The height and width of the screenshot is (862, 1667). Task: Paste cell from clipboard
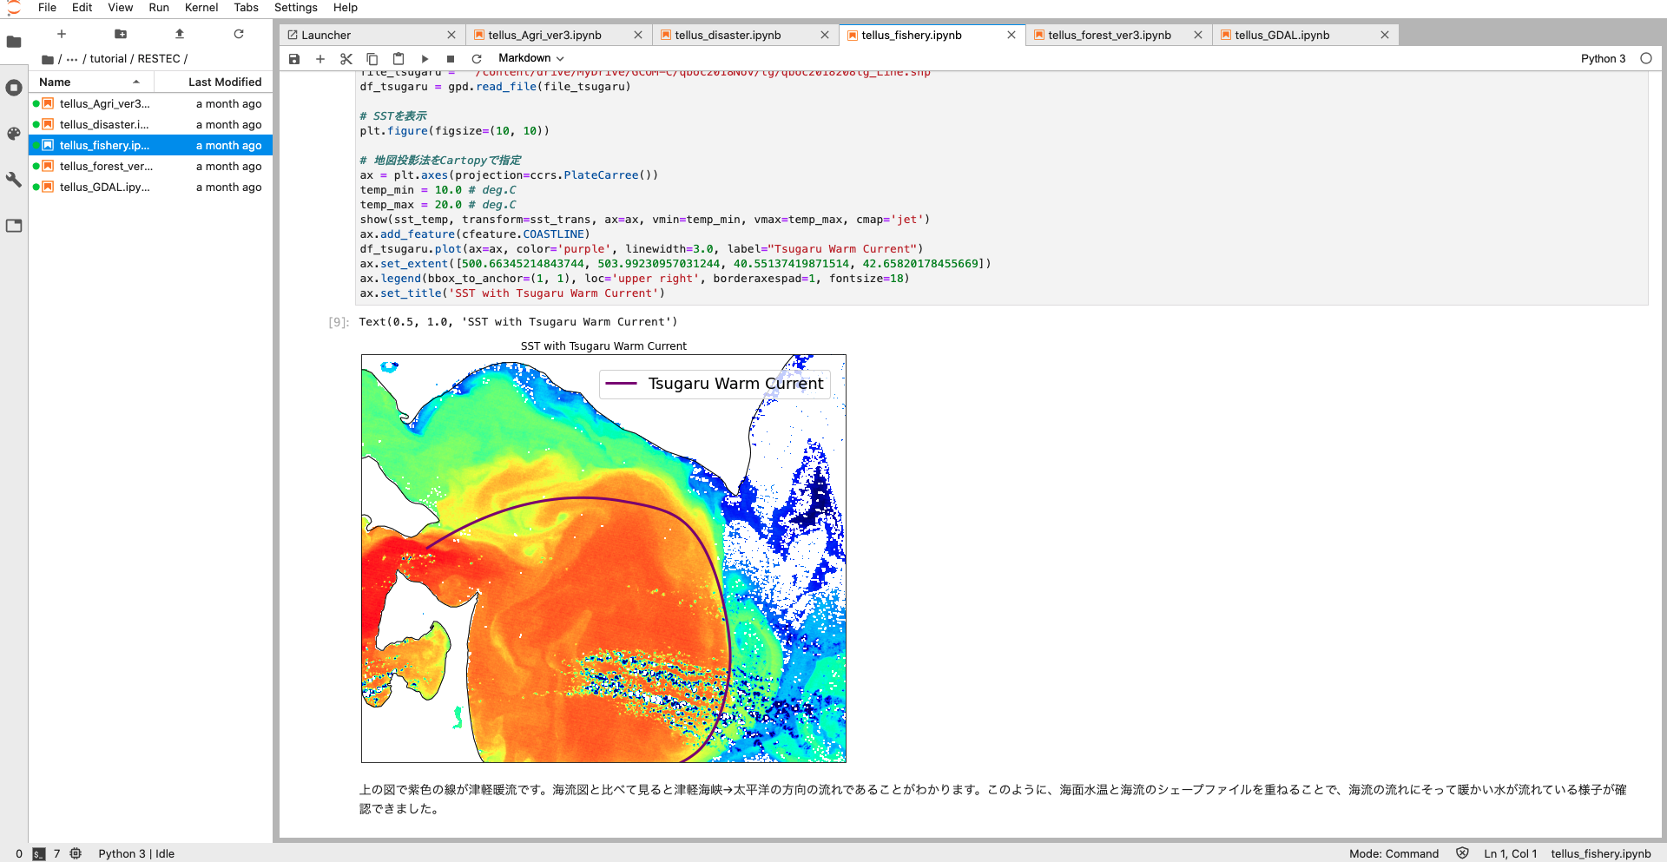[x=399, y=59]
